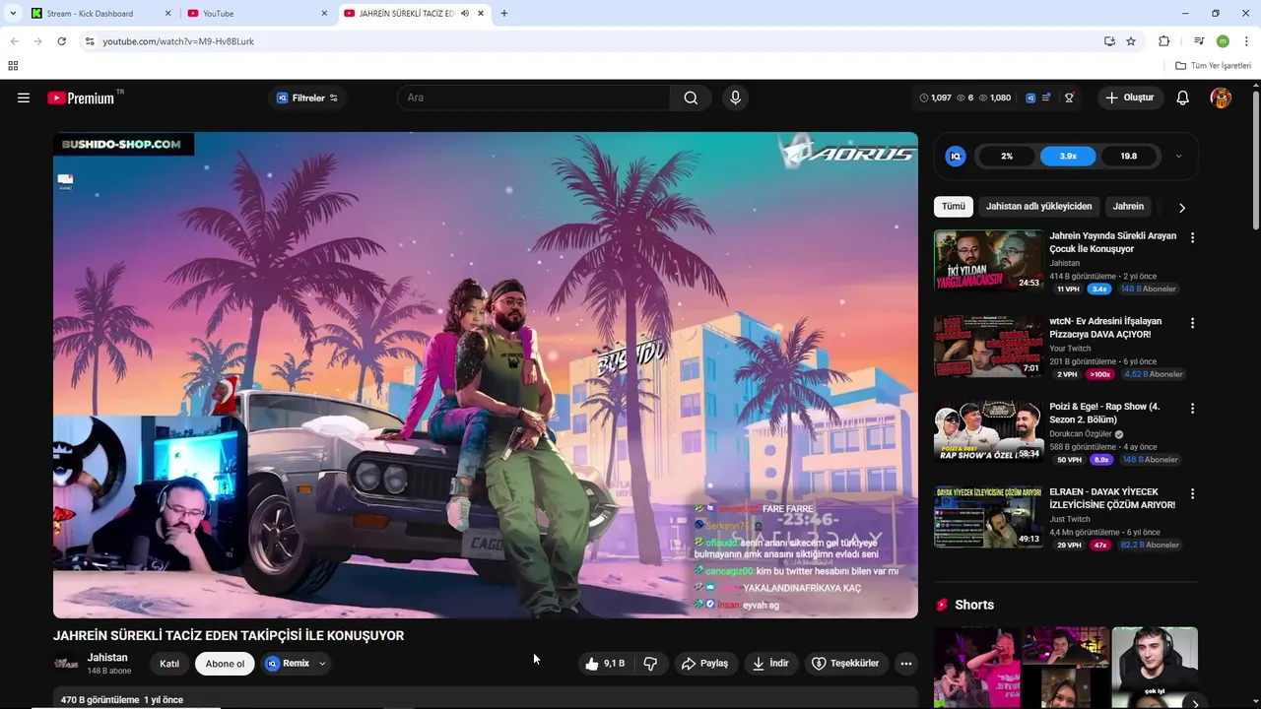Open the Chrome extensions puzzle icon

click(x=1164, y=41)
